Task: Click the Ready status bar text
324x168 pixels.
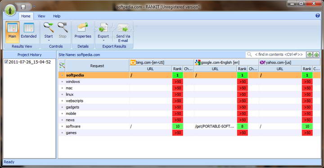Action: coord(9,162)
